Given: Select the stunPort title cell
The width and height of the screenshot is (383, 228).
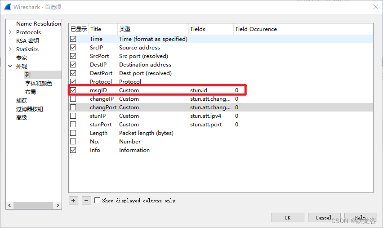Looking at the screenshot, I should pos(101,125).
